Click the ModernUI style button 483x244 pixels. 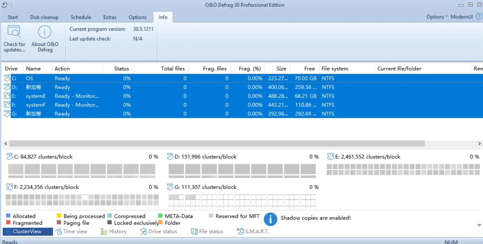tap(461, 17)
